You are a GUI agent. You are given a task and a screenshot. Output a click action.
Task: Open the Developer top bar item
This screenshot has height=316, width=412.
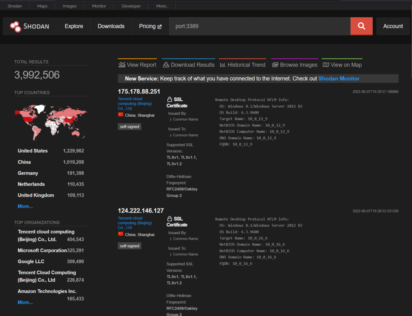(x=131, y=6)
